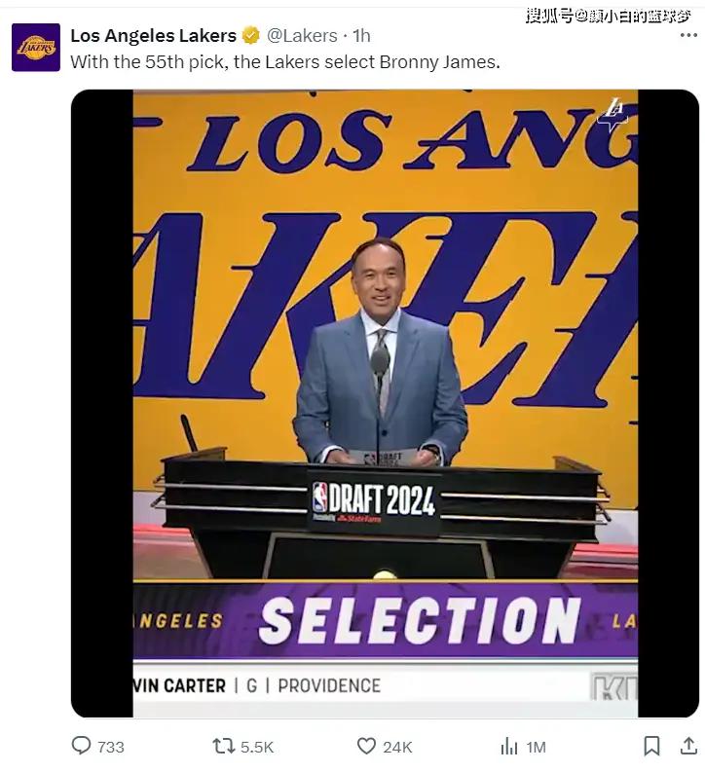
Task: Click the tweet text about 55th pick
Action: (x=285, y=62)
